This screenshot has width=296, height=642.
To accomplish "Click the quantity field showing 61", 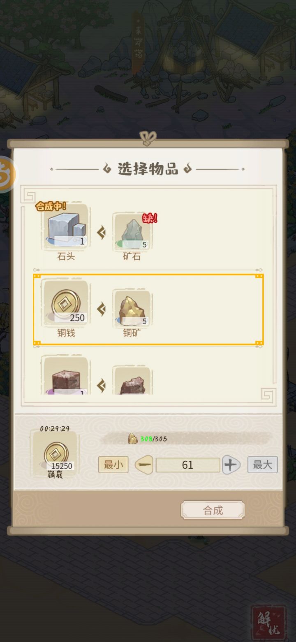I will pyautogui.click(x=188, y=465).
